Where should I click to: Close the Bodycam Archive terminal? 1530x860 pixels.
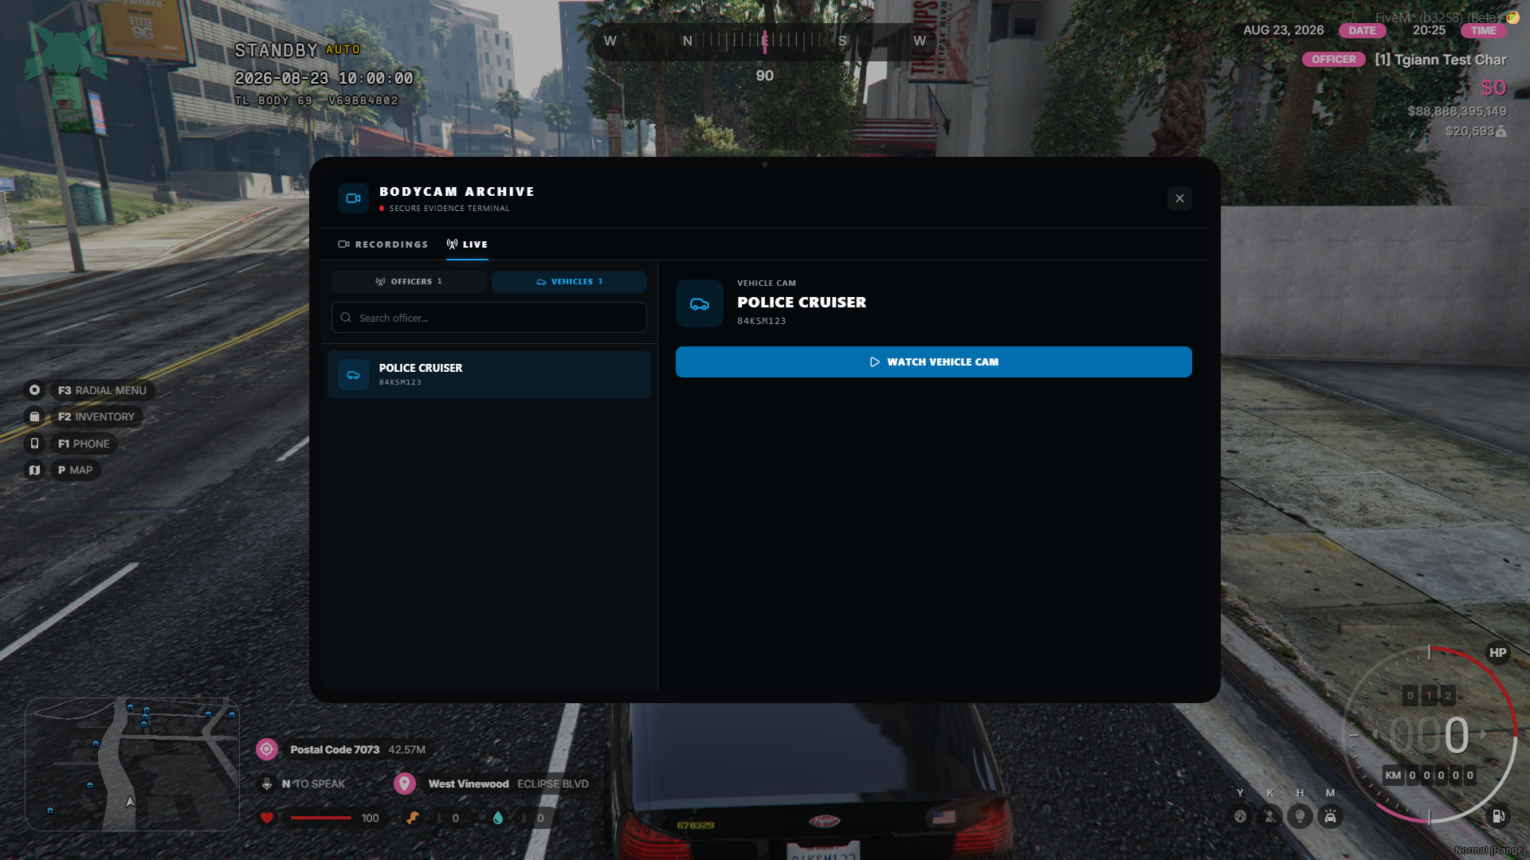pyautogui.click(x=1179, y=198)
